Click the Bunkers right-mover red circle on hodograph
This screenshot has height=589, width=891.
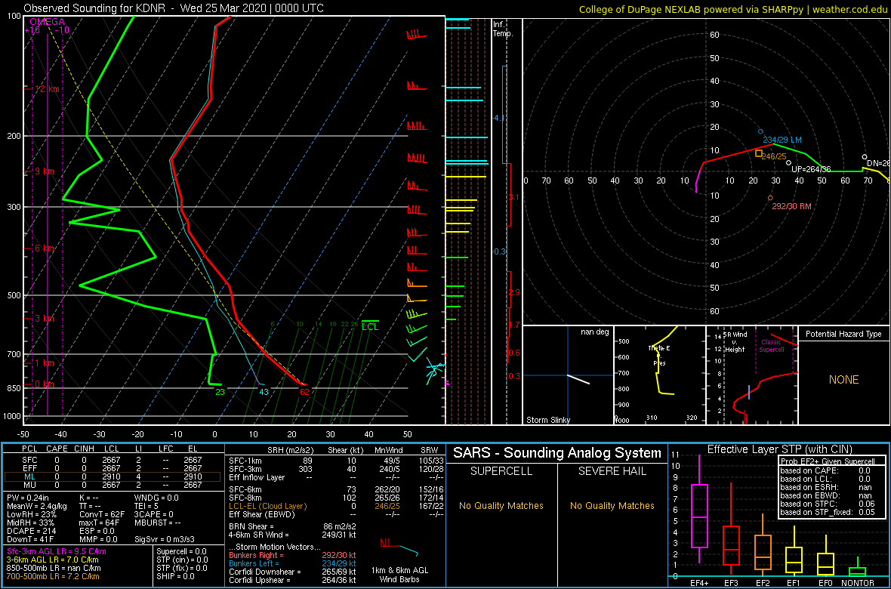pyautogui.click(x=770, y=198)
